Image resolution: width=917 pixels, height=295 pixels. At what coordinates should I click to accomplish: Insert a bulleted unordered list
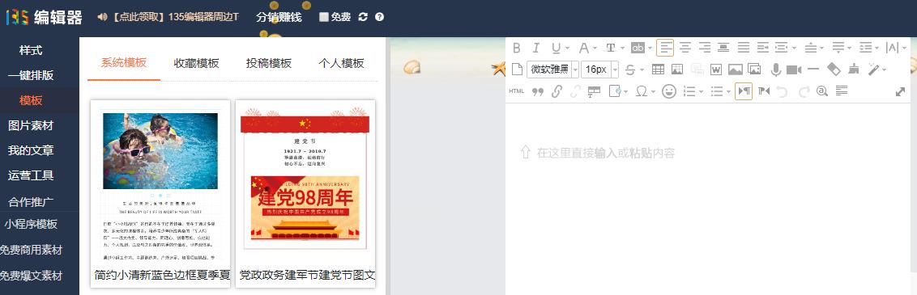(717, 91)
